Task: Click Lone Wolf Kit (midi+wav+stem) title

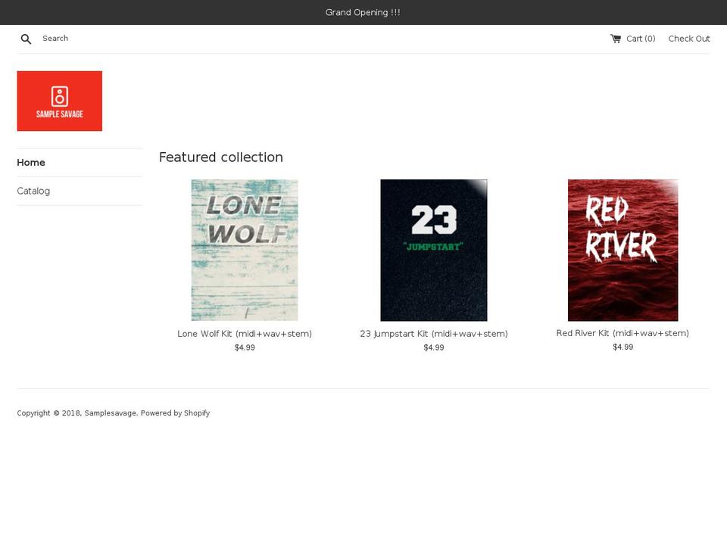Action: (x=245, y=334)
